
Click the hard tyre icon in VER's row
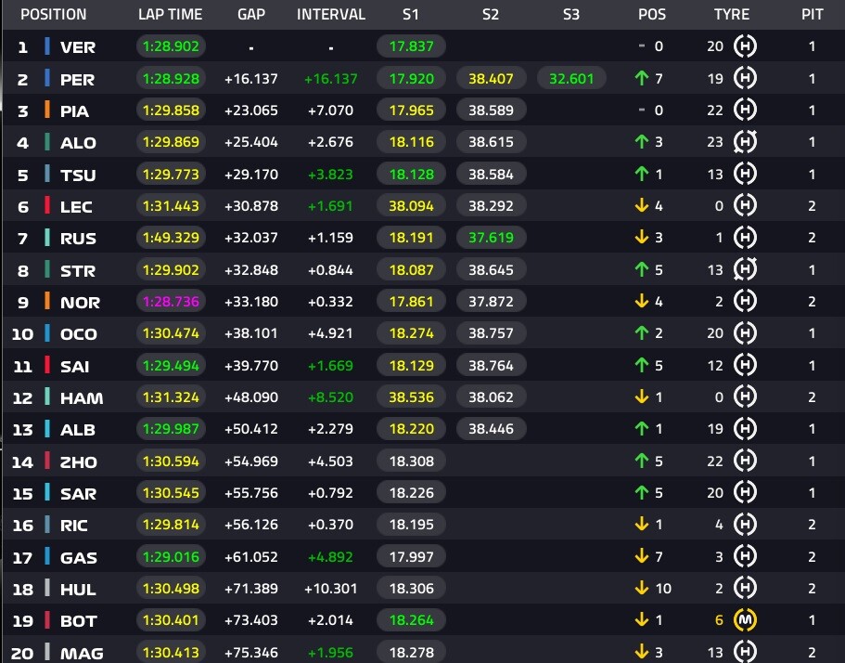(745, 46)
